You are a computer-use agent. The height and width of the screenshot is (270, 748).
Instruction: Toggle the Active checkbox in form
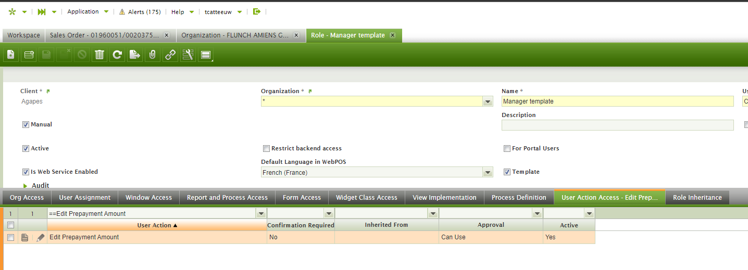(x=26, y=148)
